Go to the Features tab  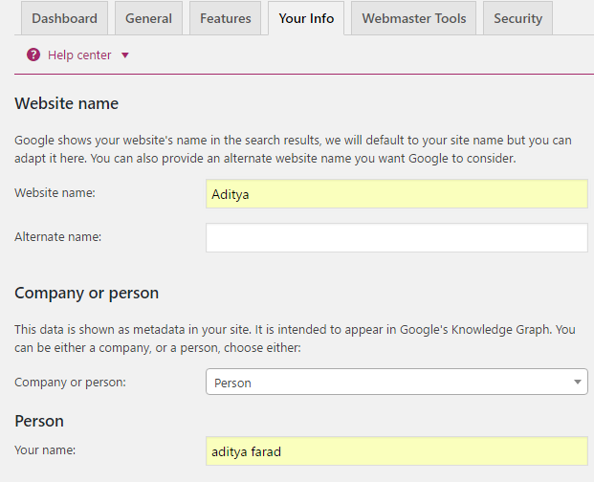tap(225, 18)
